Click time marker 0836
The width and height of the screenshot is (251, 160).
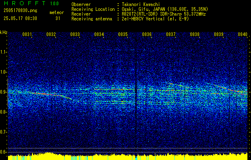[147, 34]
